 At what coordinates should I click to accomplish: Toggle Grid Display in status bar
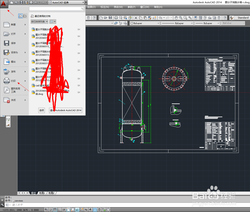55,210
